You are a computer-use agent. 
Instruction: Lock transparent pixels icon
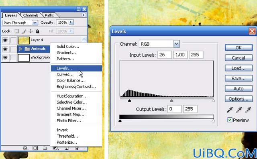17,31
